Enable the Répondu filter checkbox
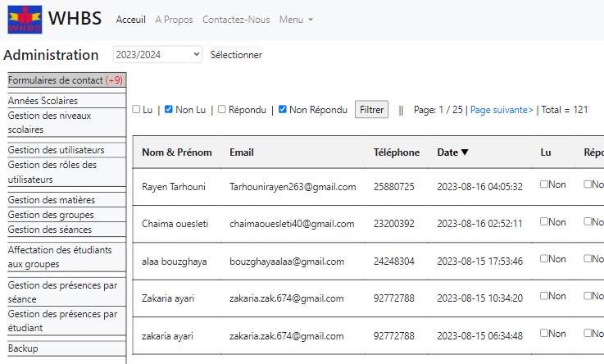The height and width of the screenshot is (364, 604). [222, 110]
